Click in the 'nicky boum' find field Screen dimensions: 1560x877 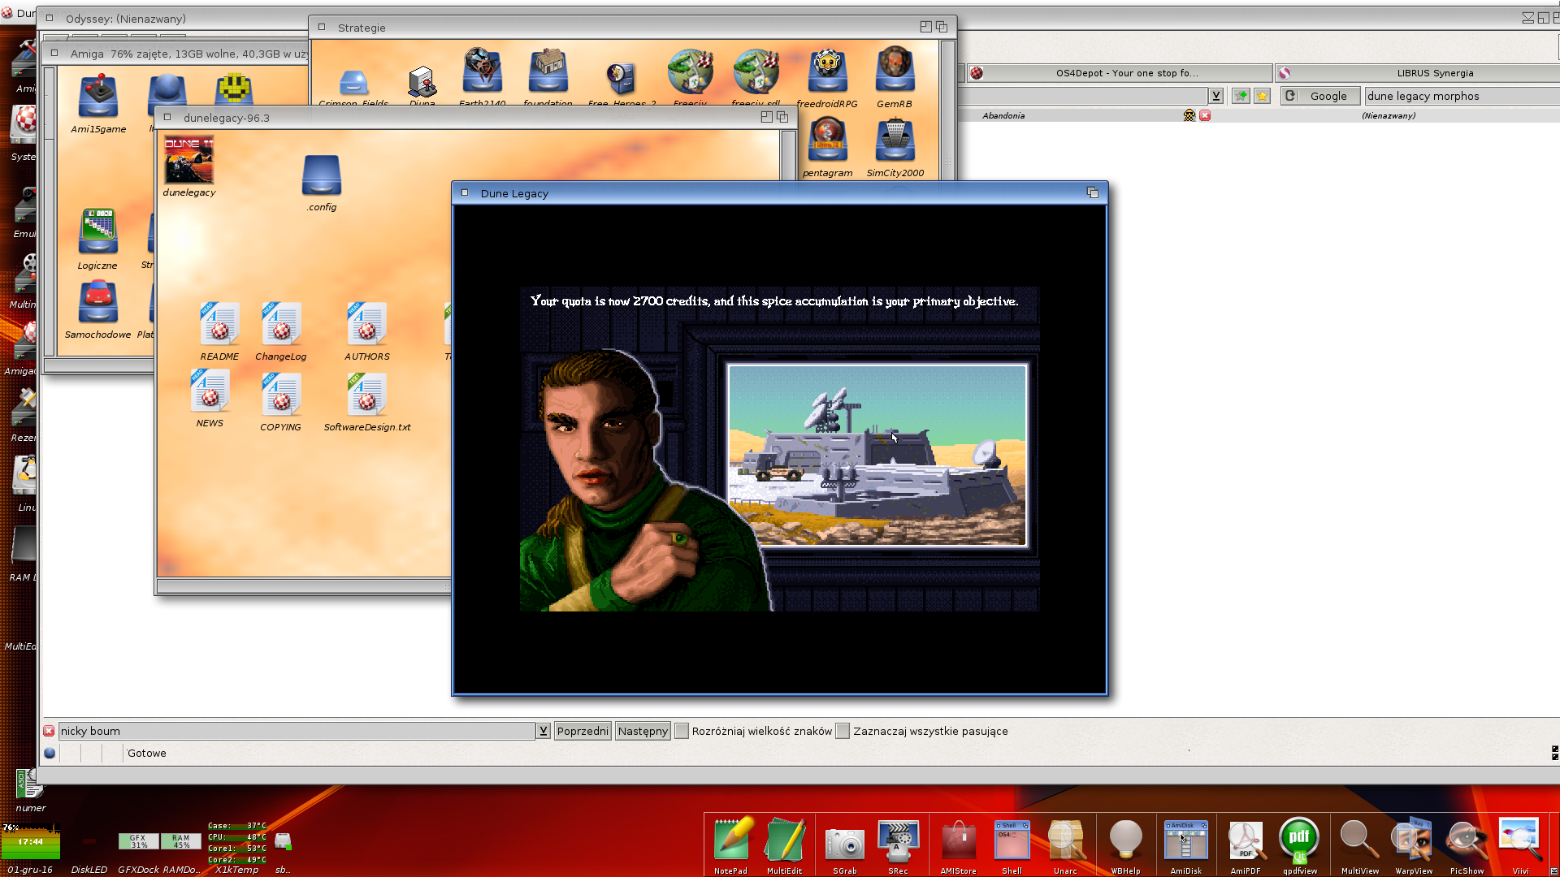tap(297, 731)
